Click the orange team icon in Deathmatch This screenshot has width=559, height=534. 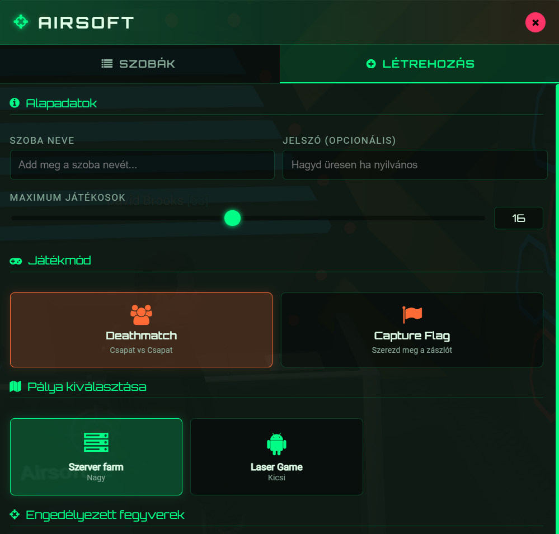(141, 314)
